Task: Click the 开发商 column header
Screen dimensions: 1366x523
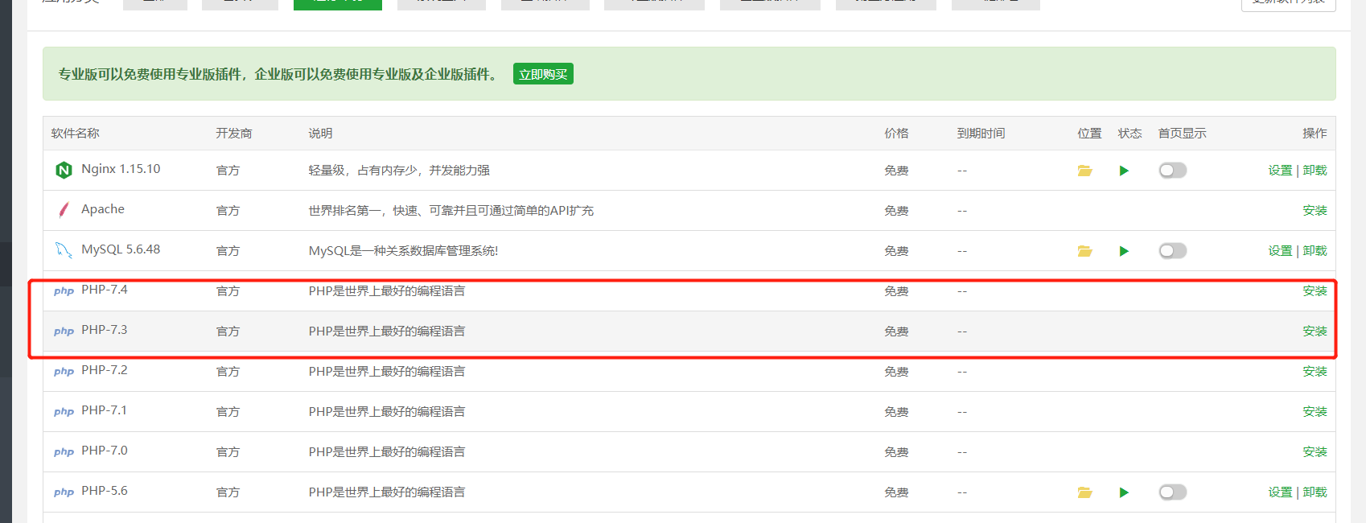Action: (234, 134)
